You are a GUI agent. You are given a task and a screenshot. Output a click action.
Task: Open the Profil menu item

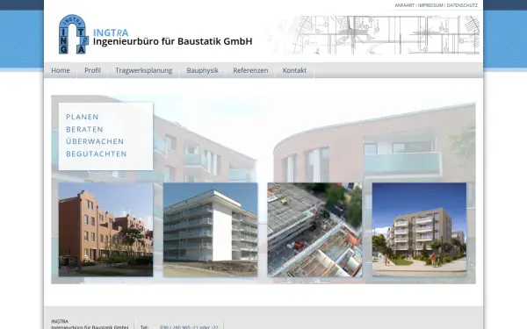92,70
